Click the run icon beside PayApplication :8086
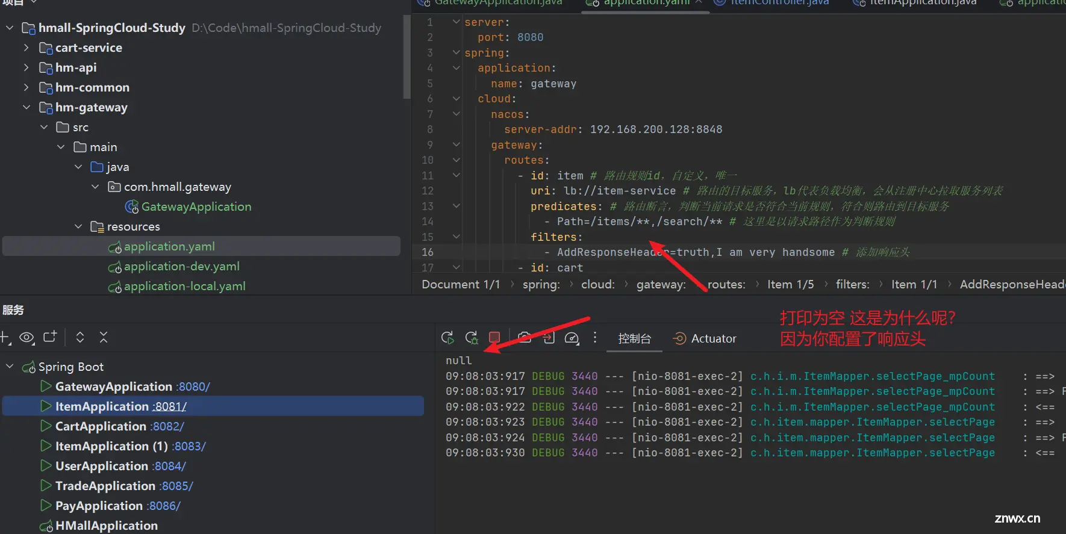The height and width of the screenshot is (534, 1066). point(46,505)
